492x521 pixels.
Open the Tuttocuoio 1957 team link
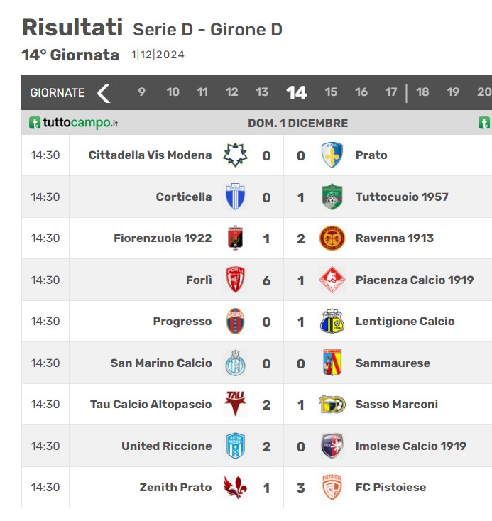402,197
